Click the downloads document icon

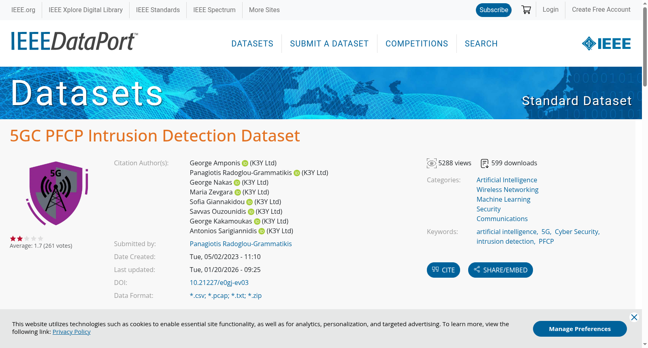485,163
